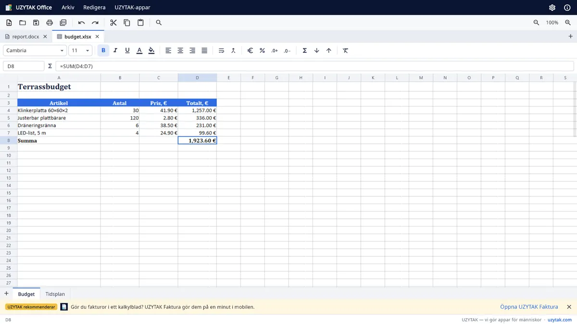This screenshot has width=577, height=324.
Task: Switch to the report.docx tab
Action: (x=26, y=36)
